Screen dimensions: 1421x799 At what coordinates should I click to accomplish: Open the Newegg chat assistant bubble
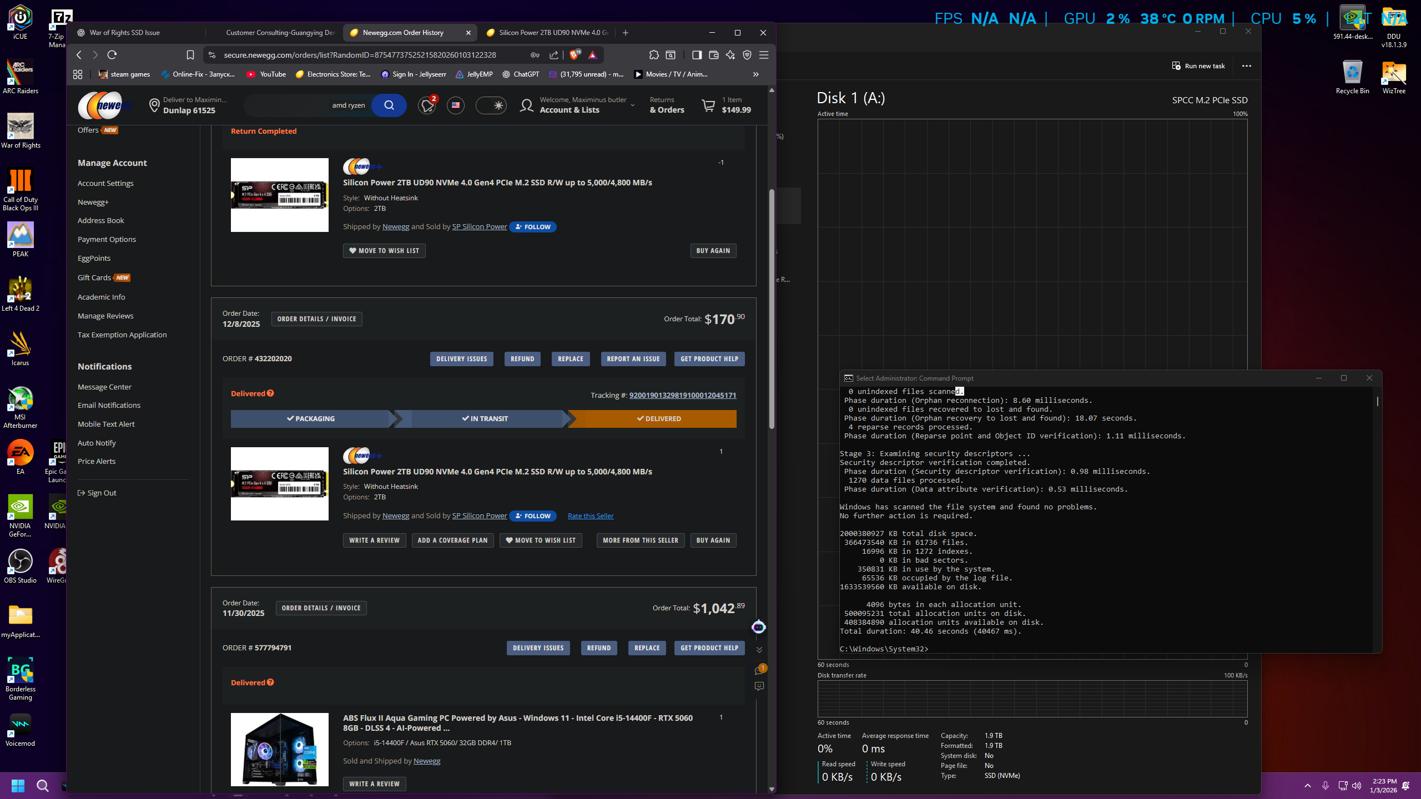click(758, 627)
